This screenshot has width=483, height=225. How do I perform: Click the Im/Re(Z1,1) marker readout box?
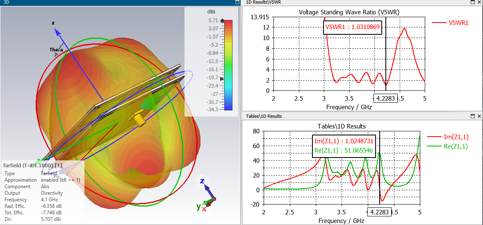[x=344, y=146]
